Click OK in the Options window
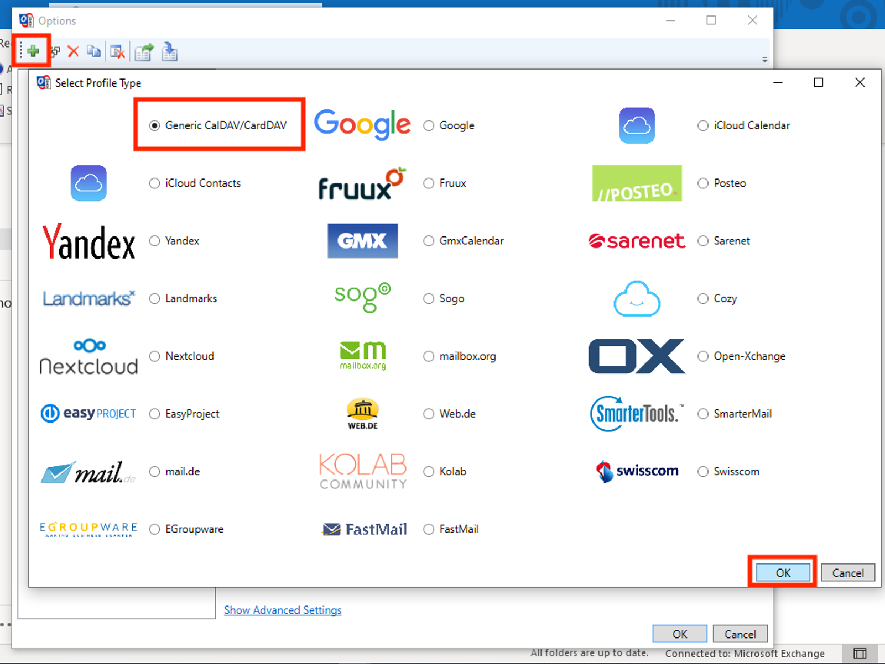The height and width of the screenshot is (664, 885). pyautogui.click(x=680, y=634)
